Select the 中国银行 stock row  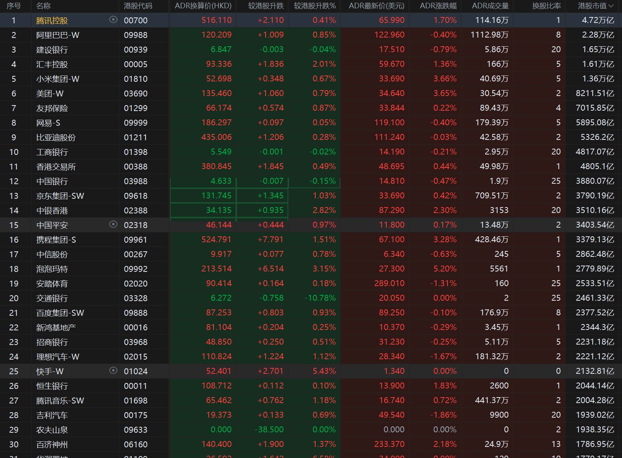311,181
